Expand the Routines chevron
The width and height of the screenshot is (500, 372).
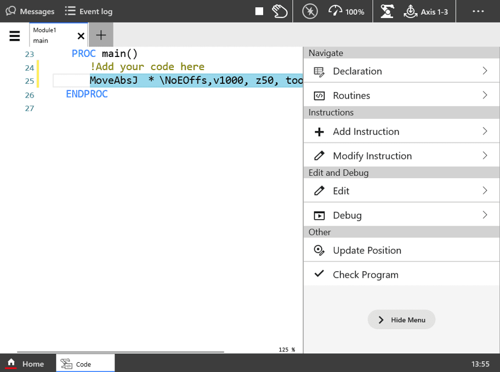click(485, 95)
